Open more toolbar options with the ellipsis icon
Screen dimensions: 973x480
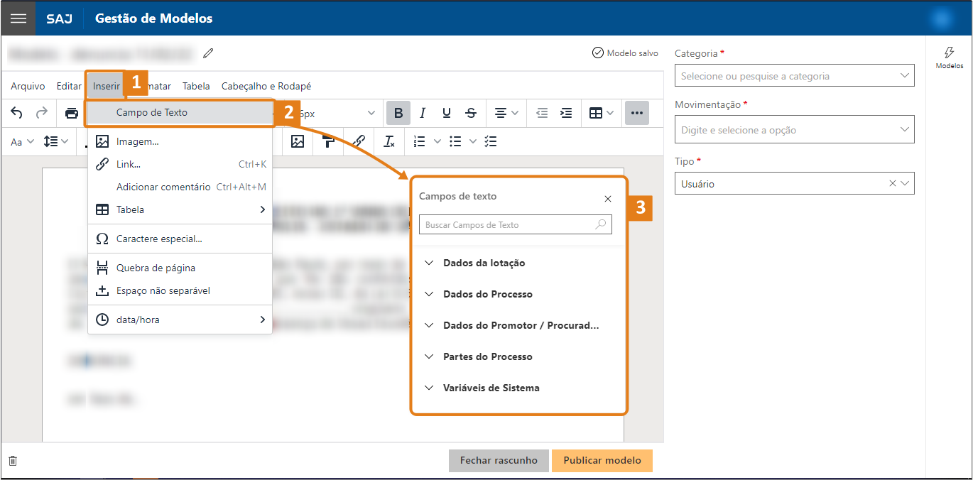[x=636, y=113]
